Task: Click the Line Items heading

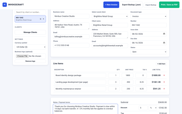Action: (x=58, y=64)
